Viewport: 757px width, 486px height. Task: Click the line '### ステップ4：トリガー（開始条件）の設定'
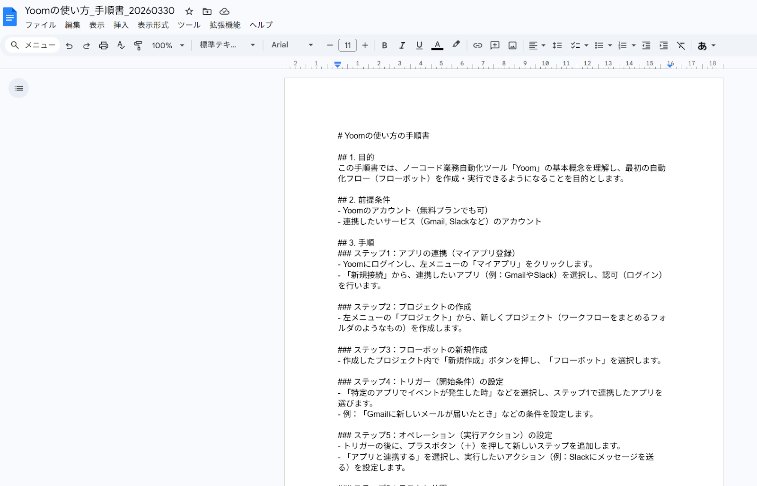tap(421, 382)
